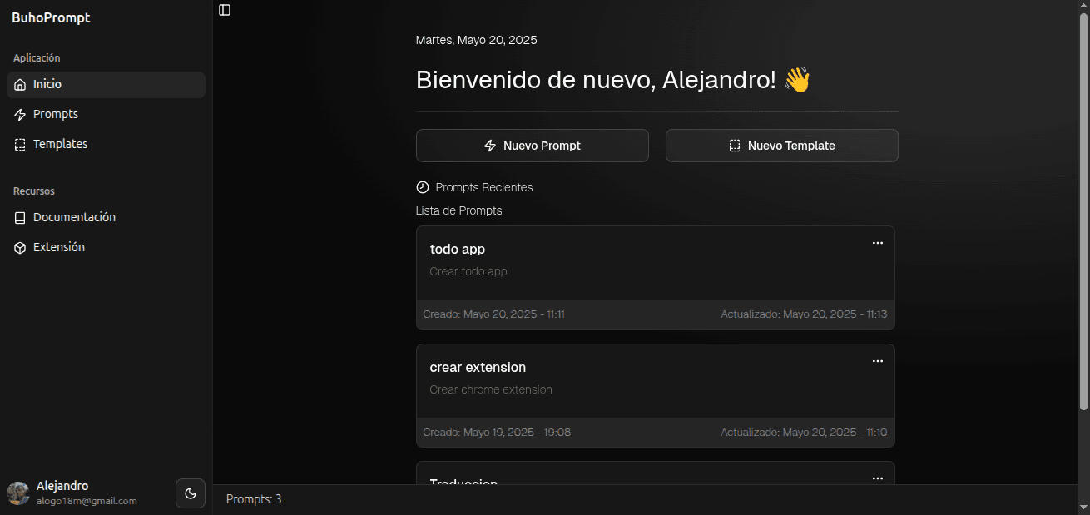
Task: Click the 'Aplicación' section label
Action: click(x=37, y=58)
